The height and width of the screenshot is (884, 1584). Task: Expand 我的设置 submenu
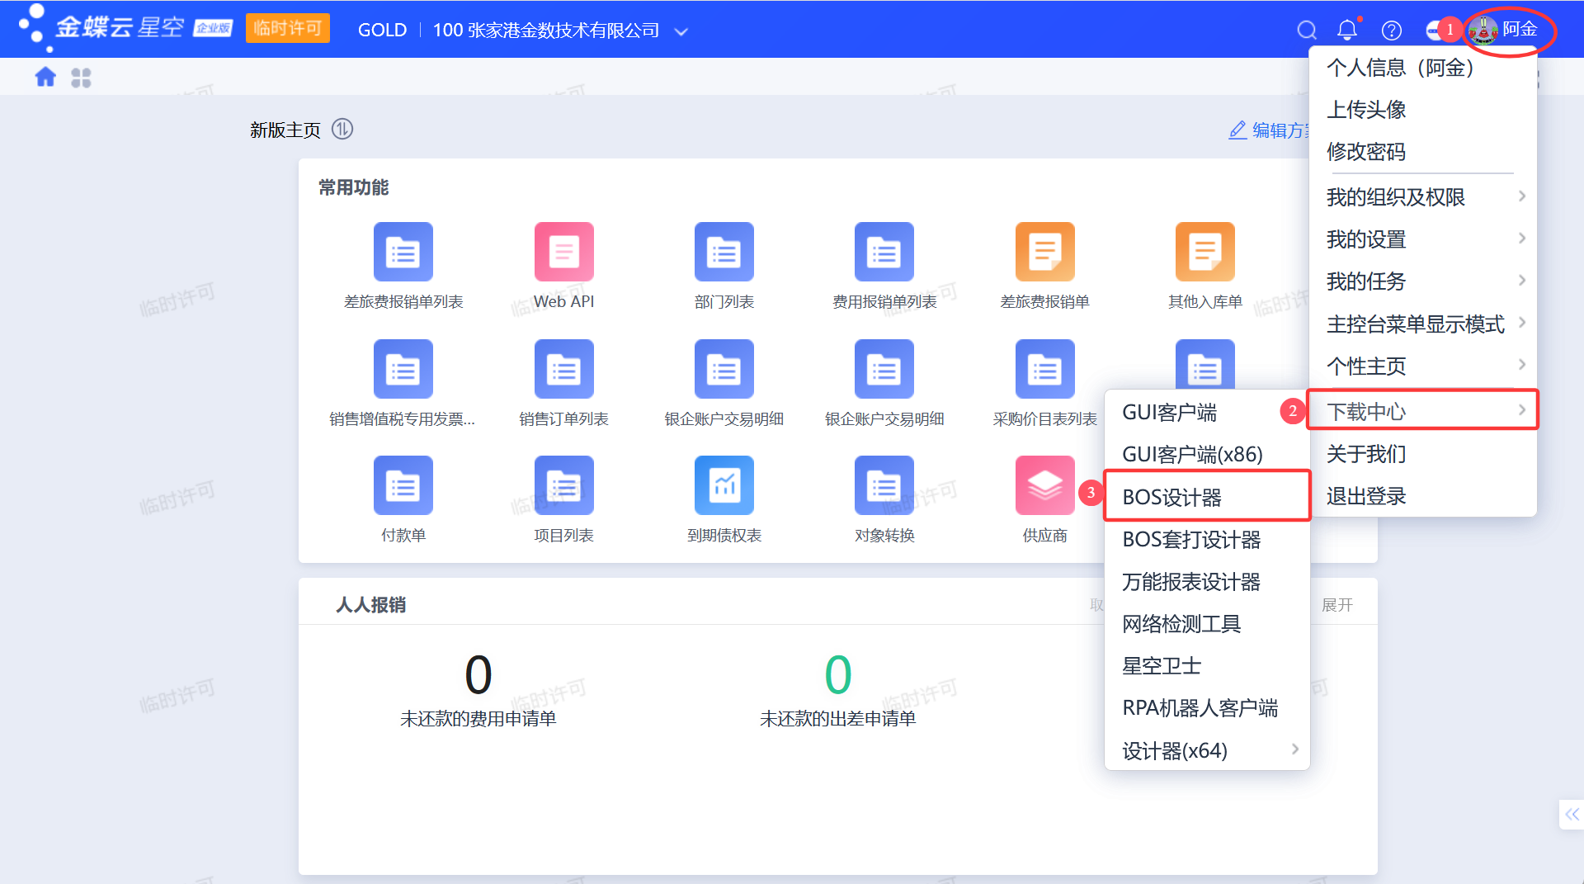1424,239
